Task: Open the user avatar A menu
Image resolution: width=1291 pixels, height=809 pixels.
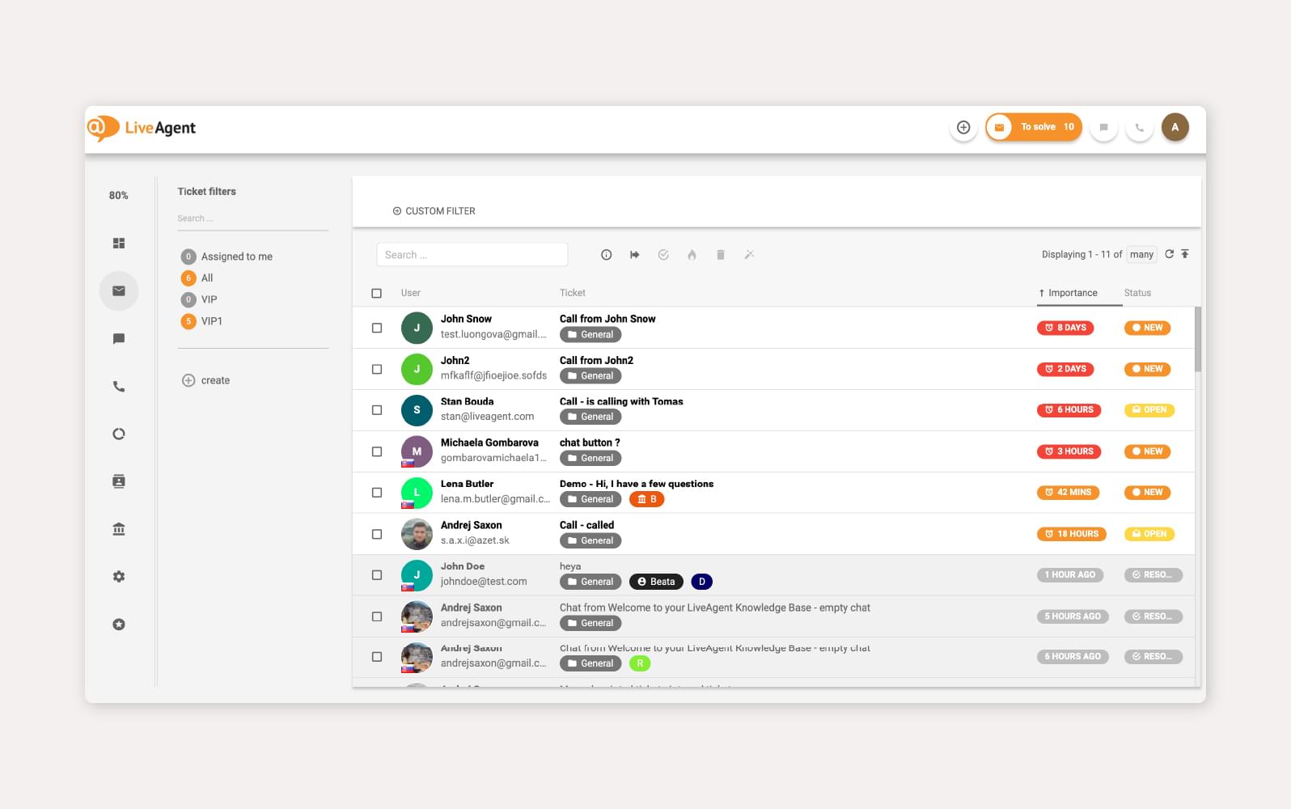Action: [x=1175, y=127]
